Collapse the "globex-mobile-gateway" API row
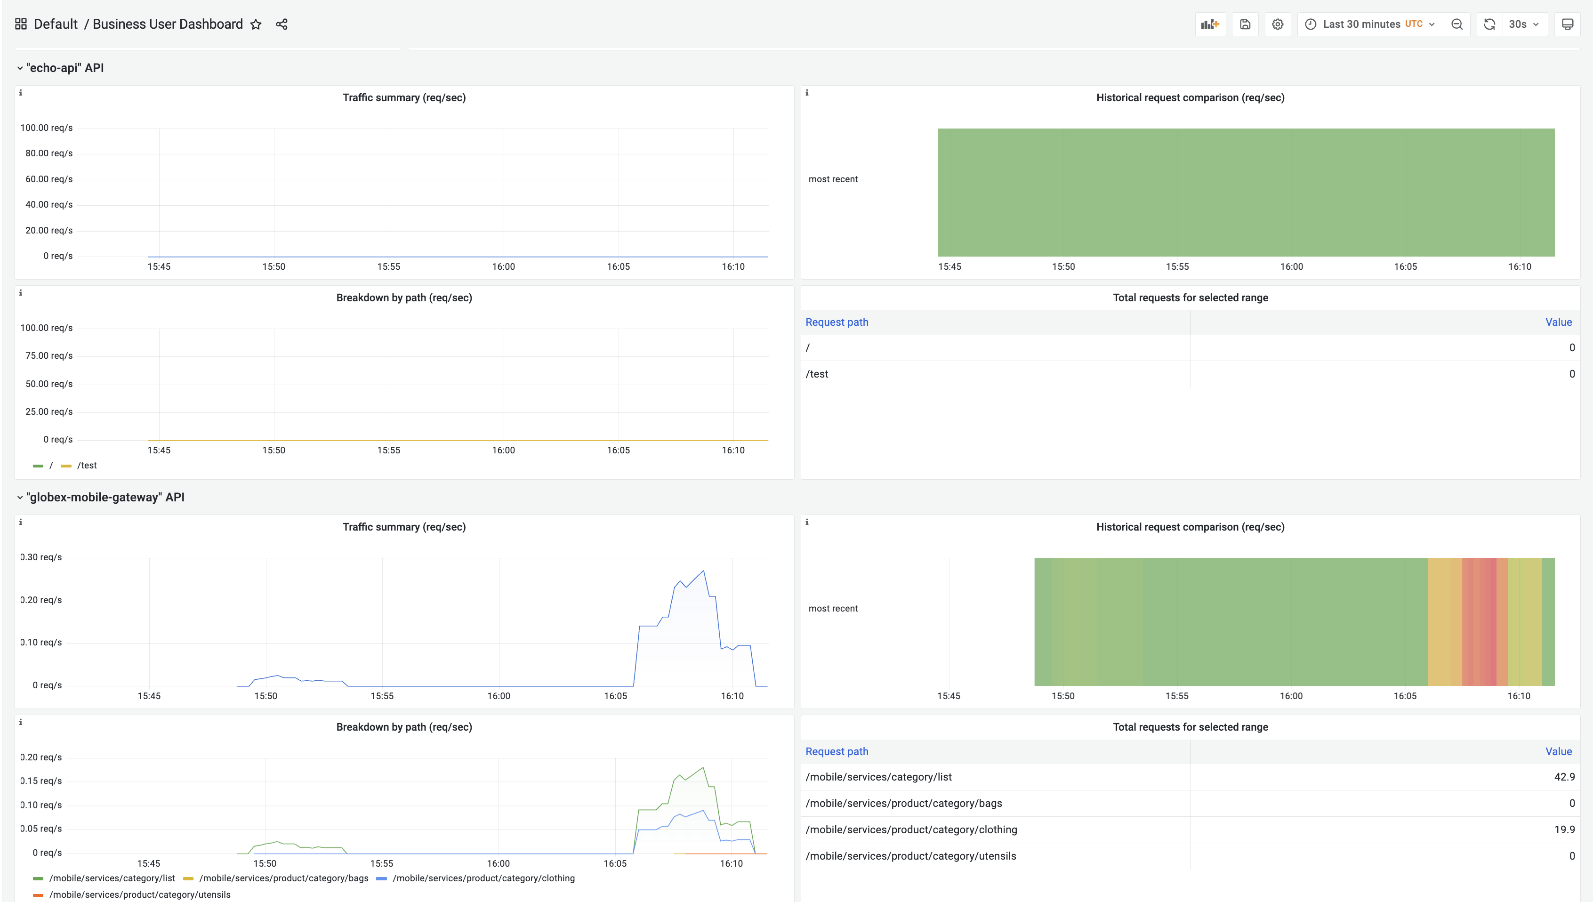 [100, 498]
